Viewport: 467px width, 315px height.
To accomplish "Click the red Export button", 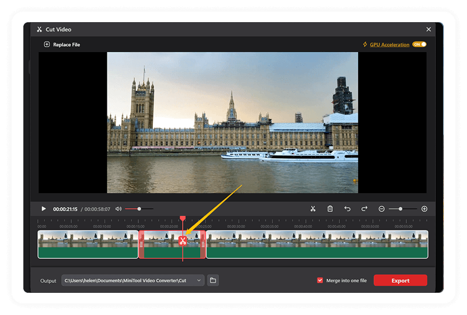I will click(x=400, y=280).
